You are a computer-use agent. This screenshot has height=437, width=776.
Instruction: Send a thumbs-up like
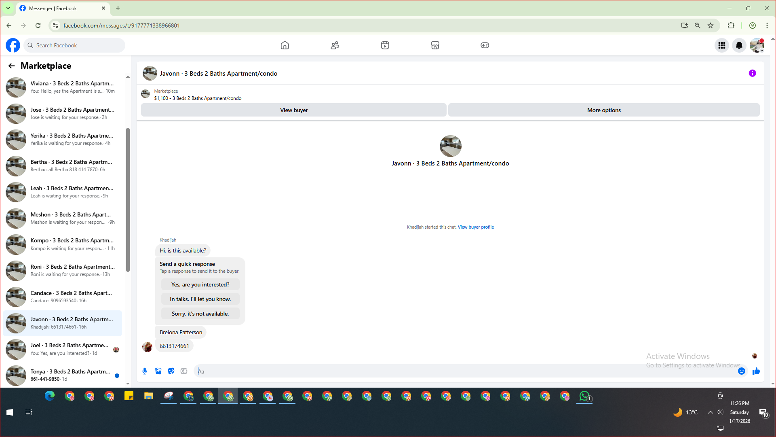pyautogui.click(x=756, y=371)
